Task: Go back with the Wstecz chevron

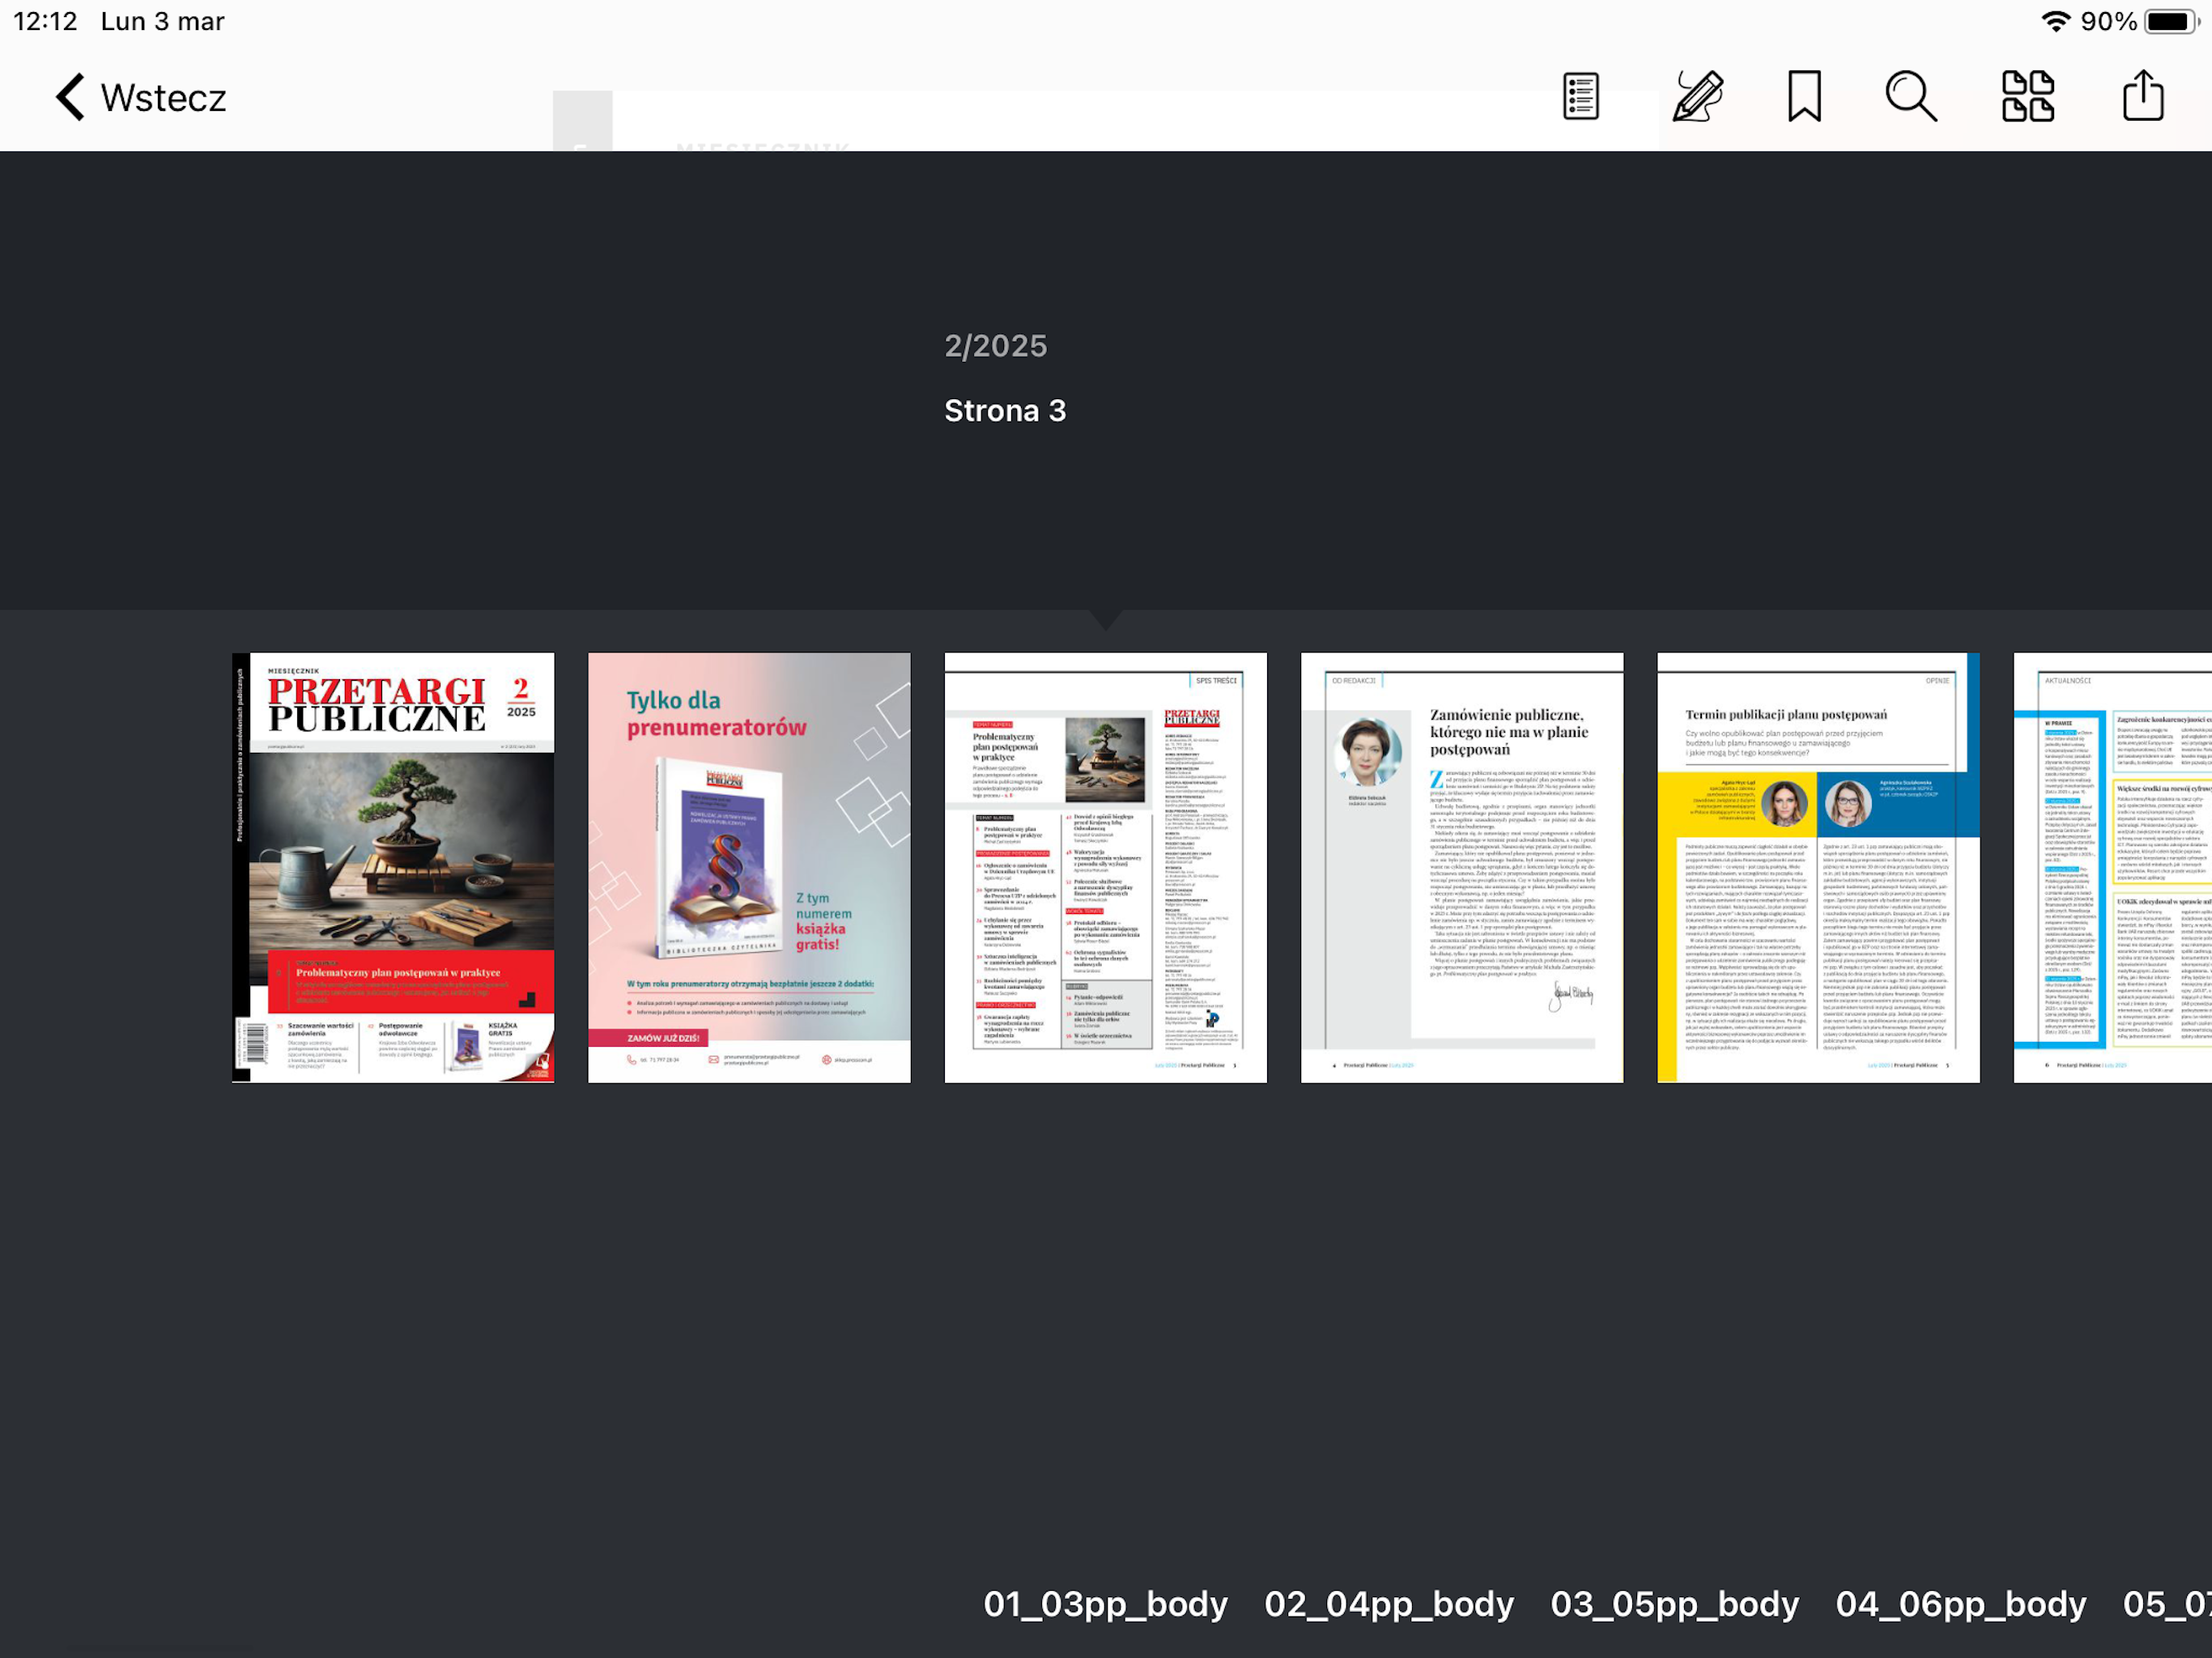Action: (x=70, y=97)
